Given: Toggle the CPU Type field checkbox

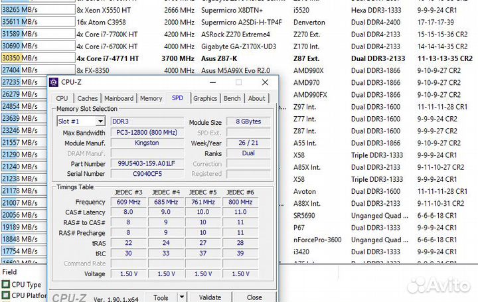Looking at the screenshot, I should click(6, 284).
